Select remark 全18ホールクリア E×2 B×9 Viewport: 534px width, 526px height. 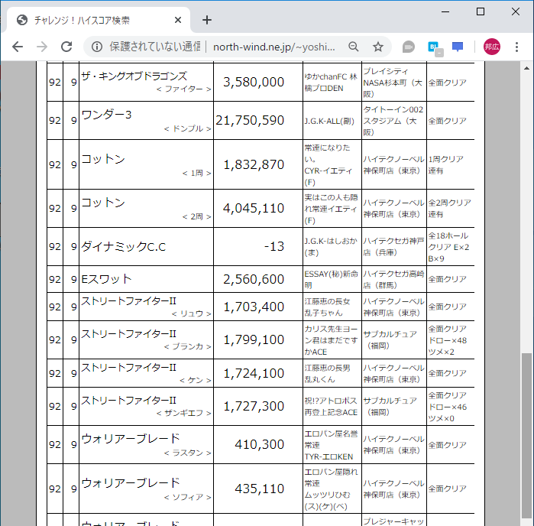click(448, 247)
